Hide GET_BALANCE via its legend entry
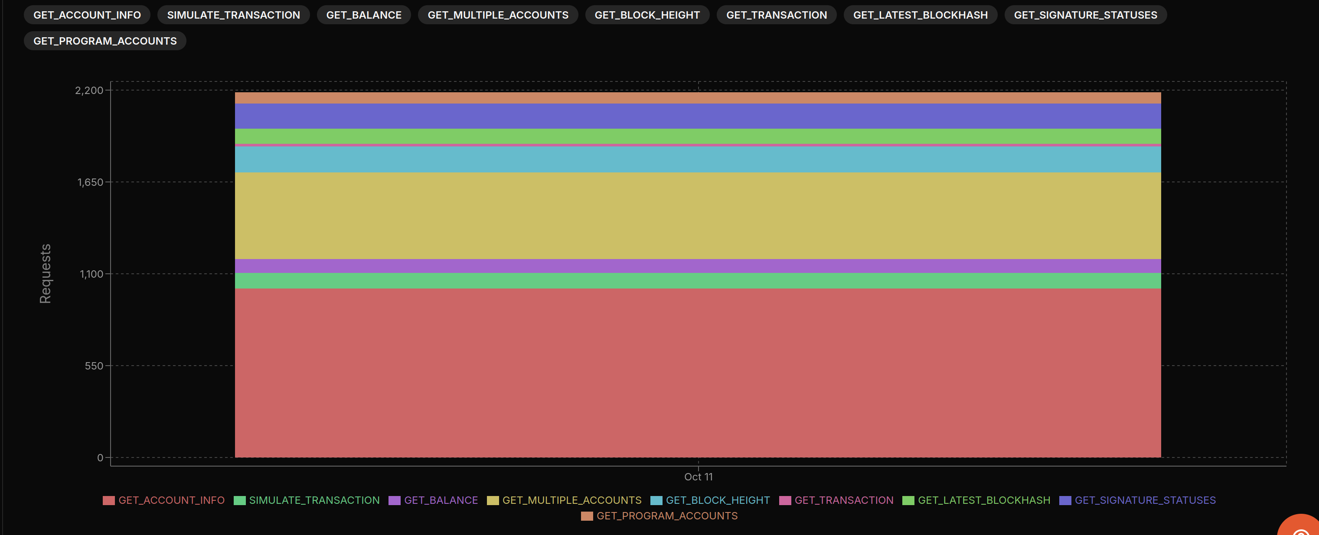 click(441, 500)
